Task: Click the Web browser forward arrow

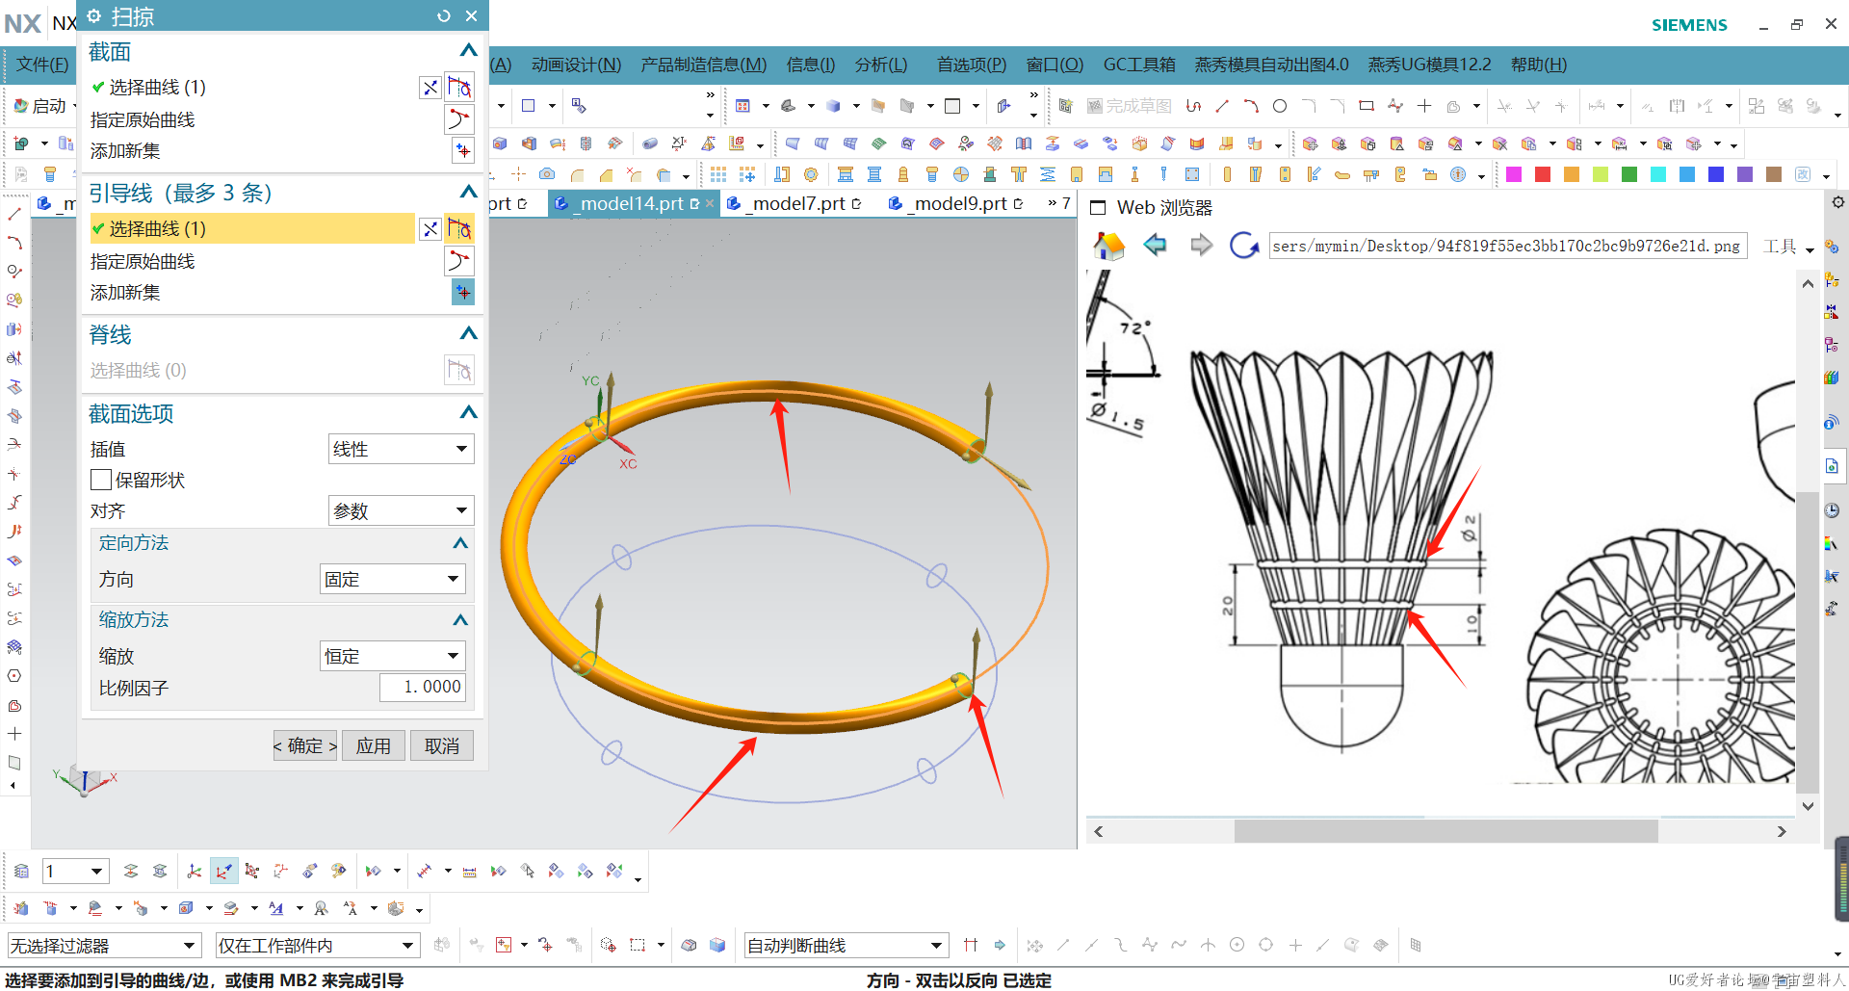Action: click(x=1200, y=246)
